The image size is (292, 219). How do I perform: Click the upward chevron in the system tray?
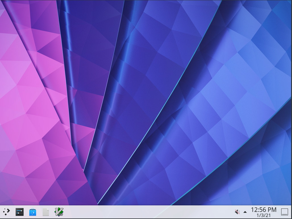click(x=245, y=212)
